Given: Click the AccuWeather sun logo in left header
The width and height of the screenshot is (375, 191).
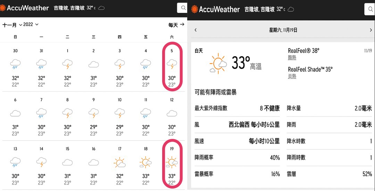Looking at the screenshot, I should pos(3,8).
